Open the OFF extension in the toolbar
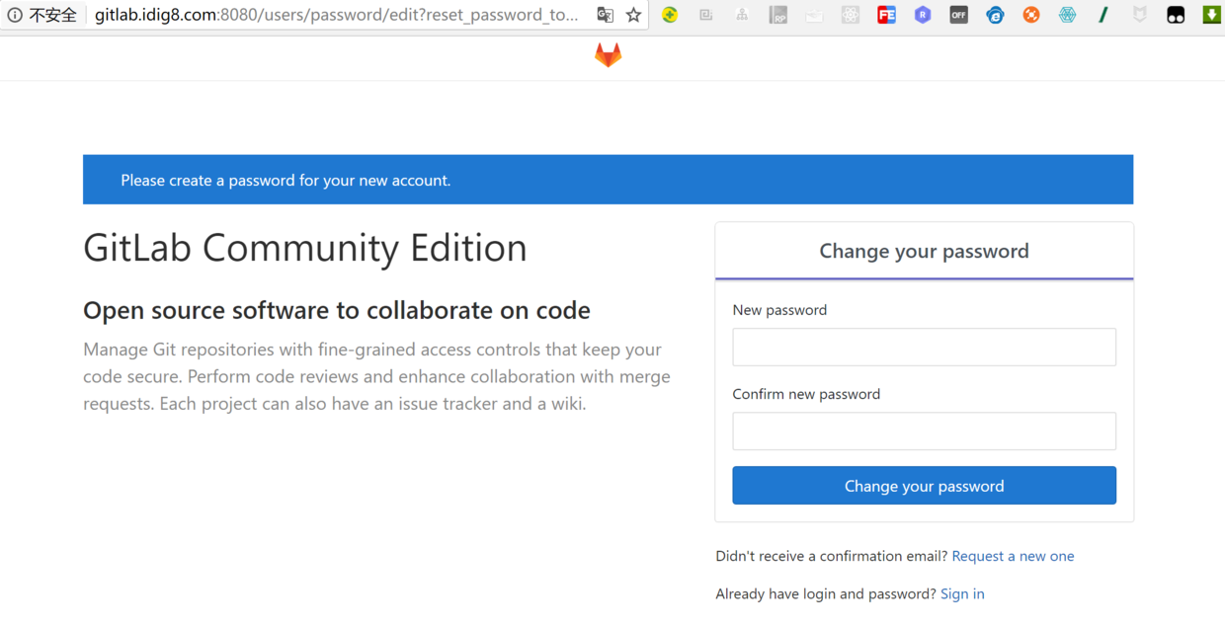Viewport: 1225px width, 627px height. click(x=958, y=15)
